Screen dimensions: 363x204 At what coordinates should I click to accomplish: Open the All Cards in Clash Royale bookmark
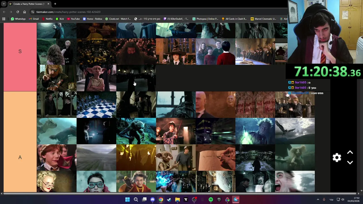click(234, 19)
